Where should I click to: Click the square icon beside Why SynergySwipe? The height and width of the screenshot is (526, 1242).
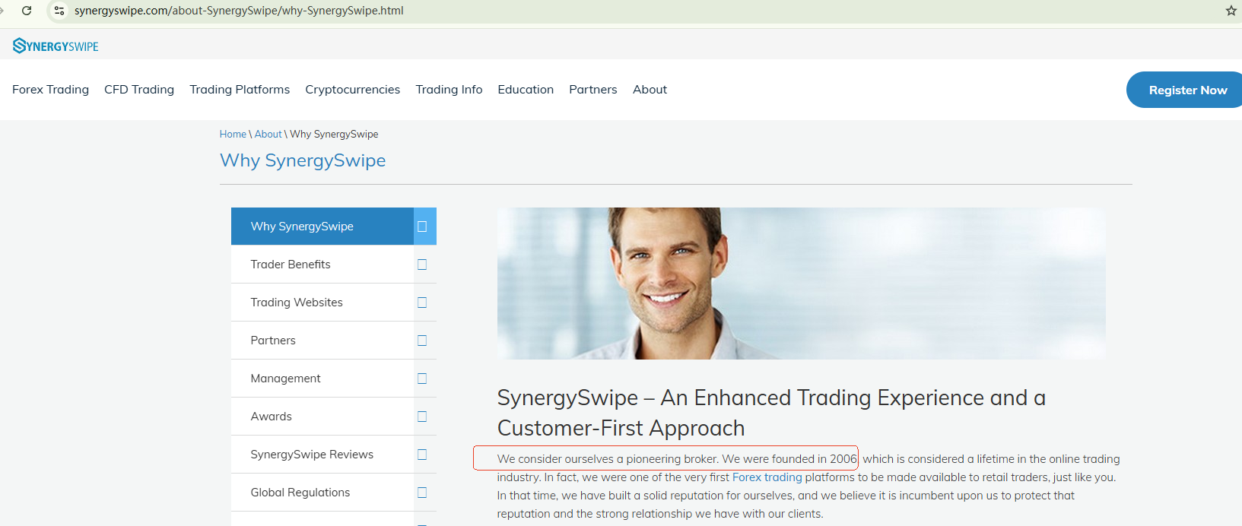(x=422, y=227)
